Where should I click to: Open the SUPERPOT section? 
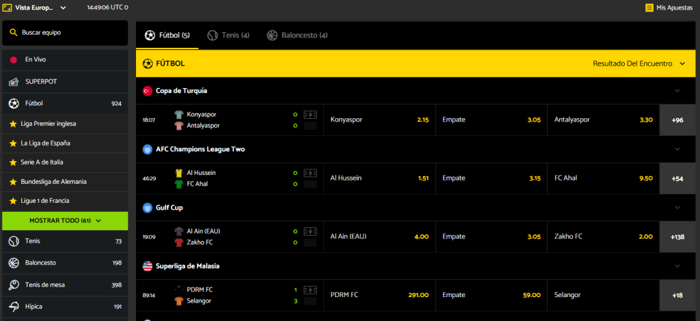(65, 81)
